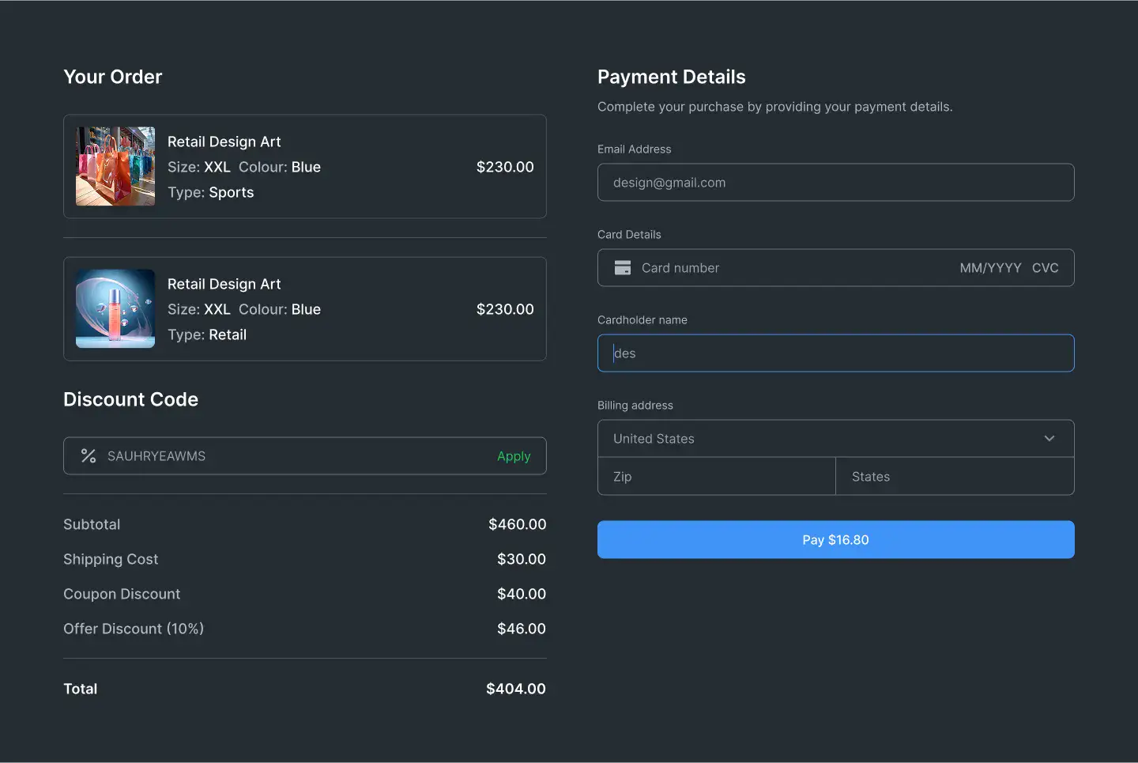
Task: Click the shopping bags product thumbnail
Action: click(x=115, y=167)
